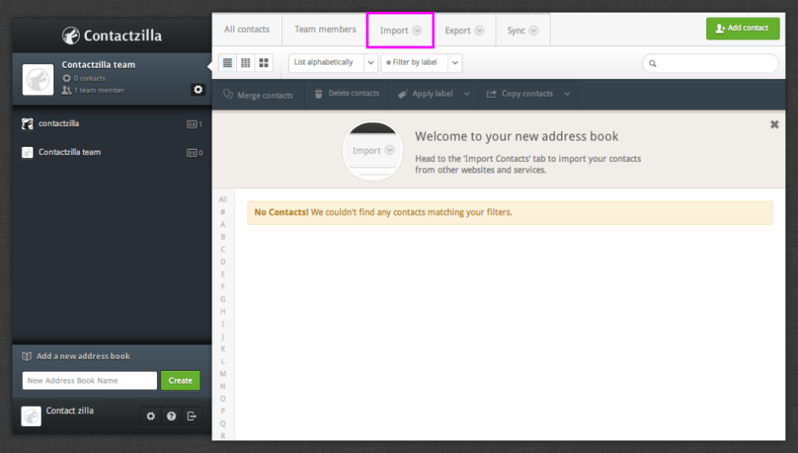This screenshot has height=453, width=798.
Task: Filter contacts by letter G
Action: (223, 299)
